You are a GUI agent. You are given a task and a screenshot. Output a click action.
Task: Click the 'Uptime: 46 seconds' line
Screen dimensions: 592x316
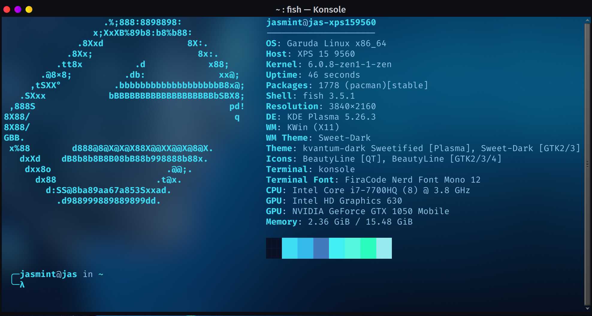(313, 75)
